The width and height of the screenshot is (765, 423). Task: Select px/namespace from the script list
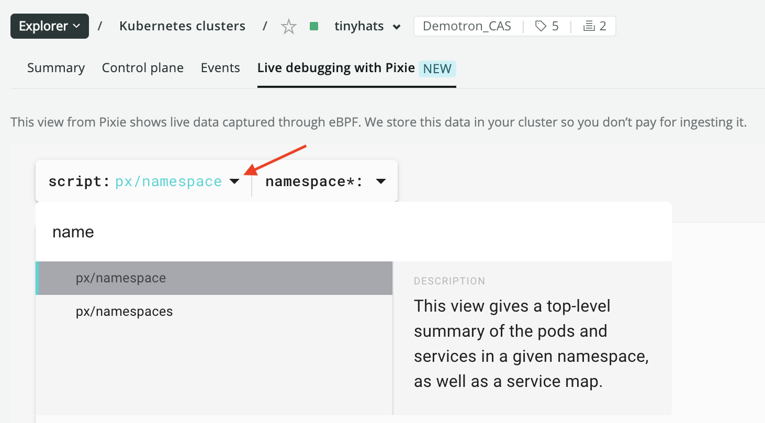(x=121, y=278)
